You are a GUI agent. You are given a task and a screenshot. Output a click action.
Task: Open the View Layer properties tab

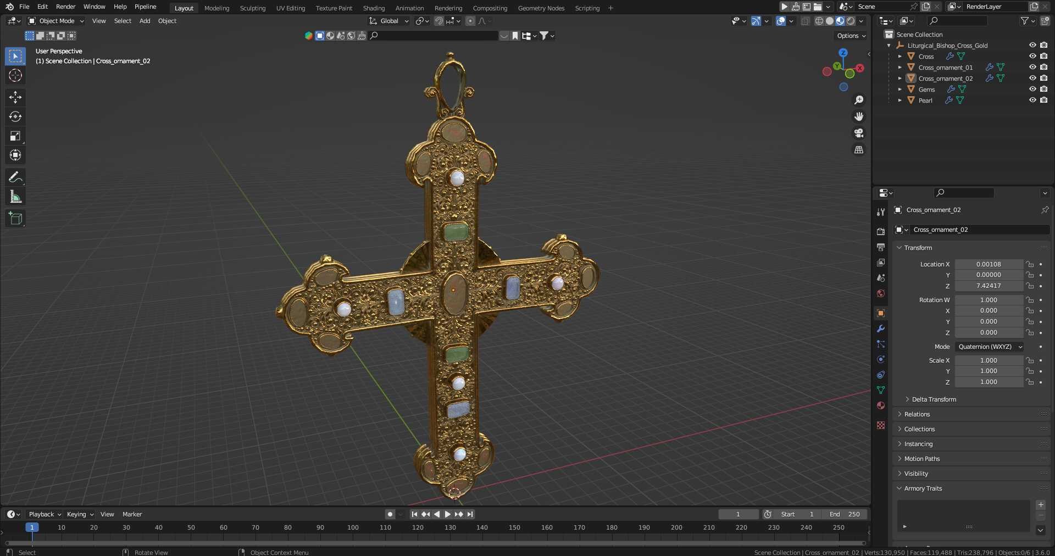[x=881, y=263]
